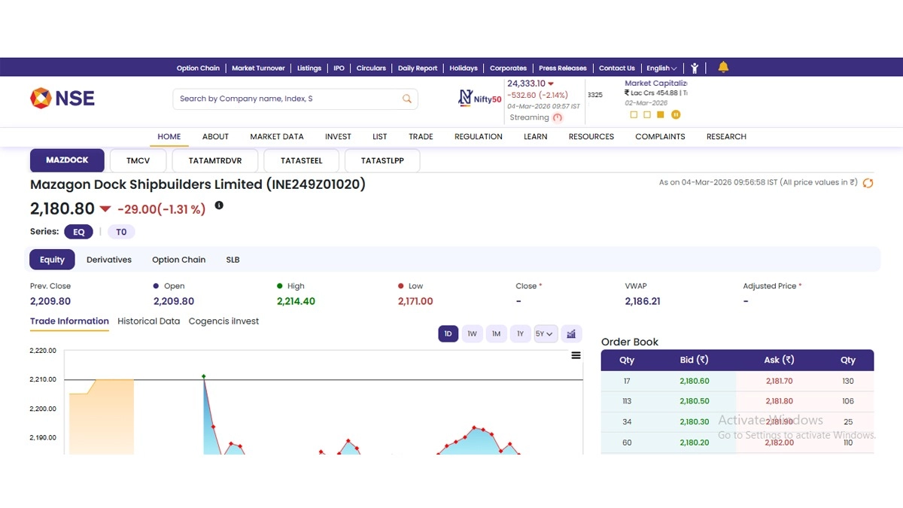The width and height of the screenshot is (903, 508).
Task: Click the company search input field
Action: pyautogui.click(x=286, y=99)
